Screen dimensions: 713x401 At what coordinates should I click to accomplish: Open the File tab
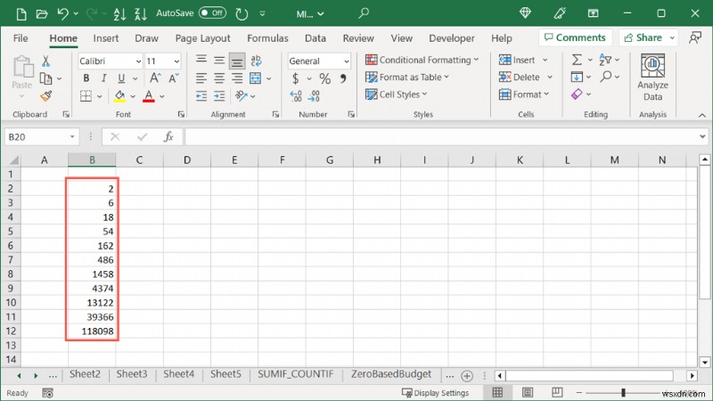[x=20, y=38]
